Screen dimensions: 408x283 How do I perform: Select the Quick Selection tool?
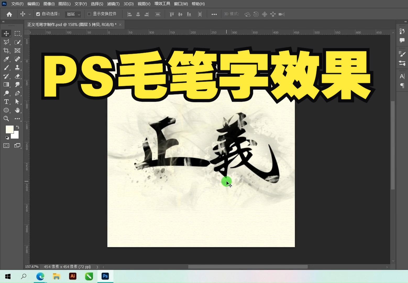[17, 42]
